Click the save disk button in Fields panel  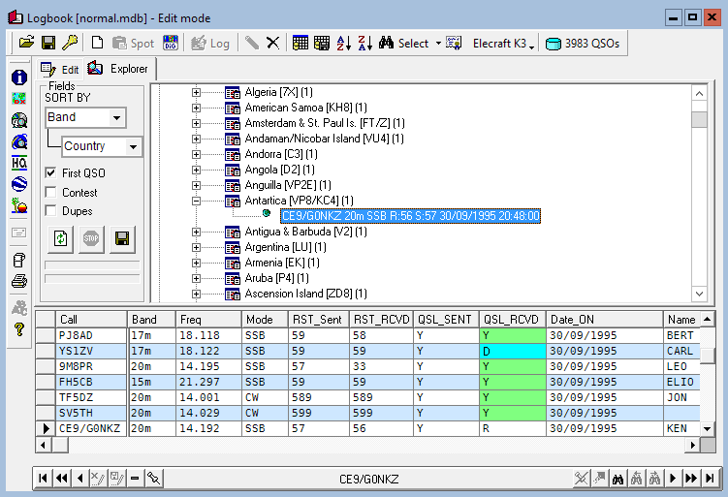(x=122, y=239)
